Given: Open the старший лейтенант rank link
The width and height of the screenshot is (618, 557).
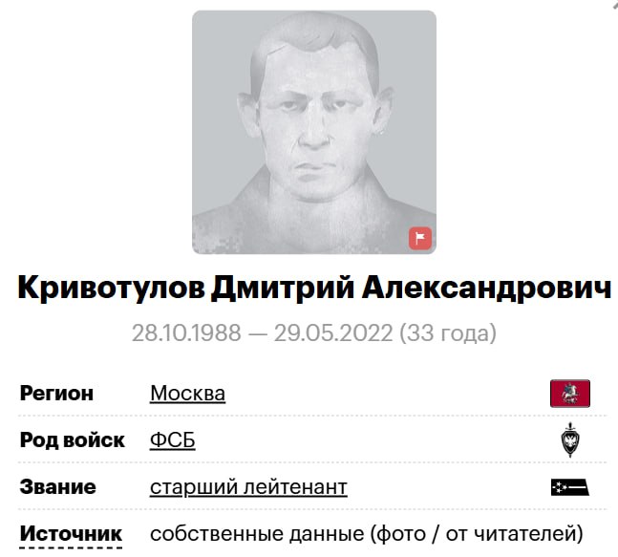Looking at the screenshot, I should (248, 487).
